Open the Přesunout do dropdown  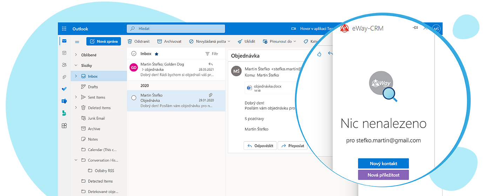pyautogui.click(x=295, y=41)
